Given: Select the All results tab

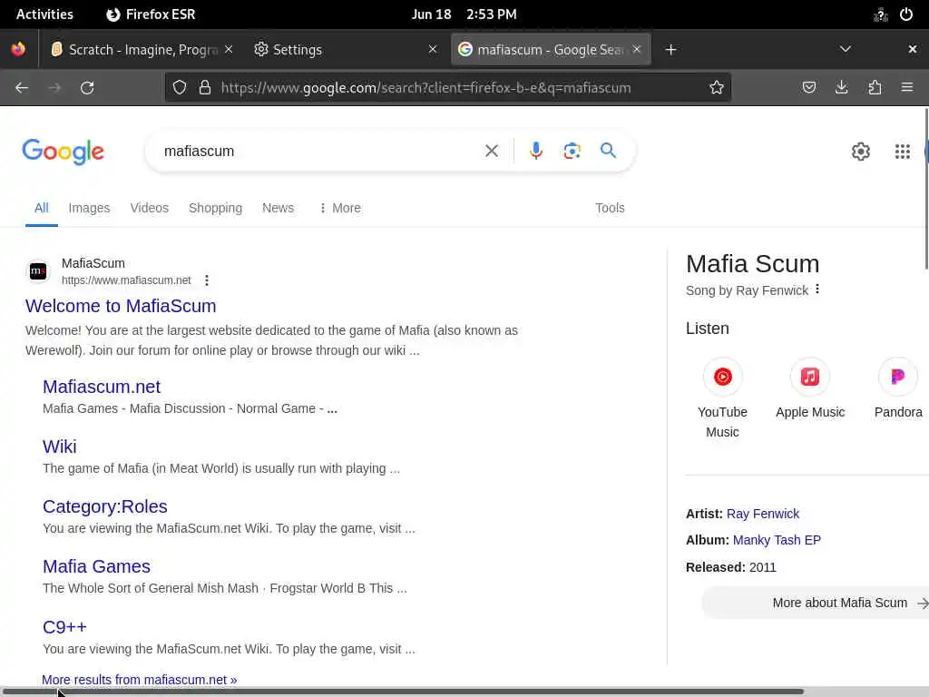Looking at the screenshot, I should click(42, 208).
